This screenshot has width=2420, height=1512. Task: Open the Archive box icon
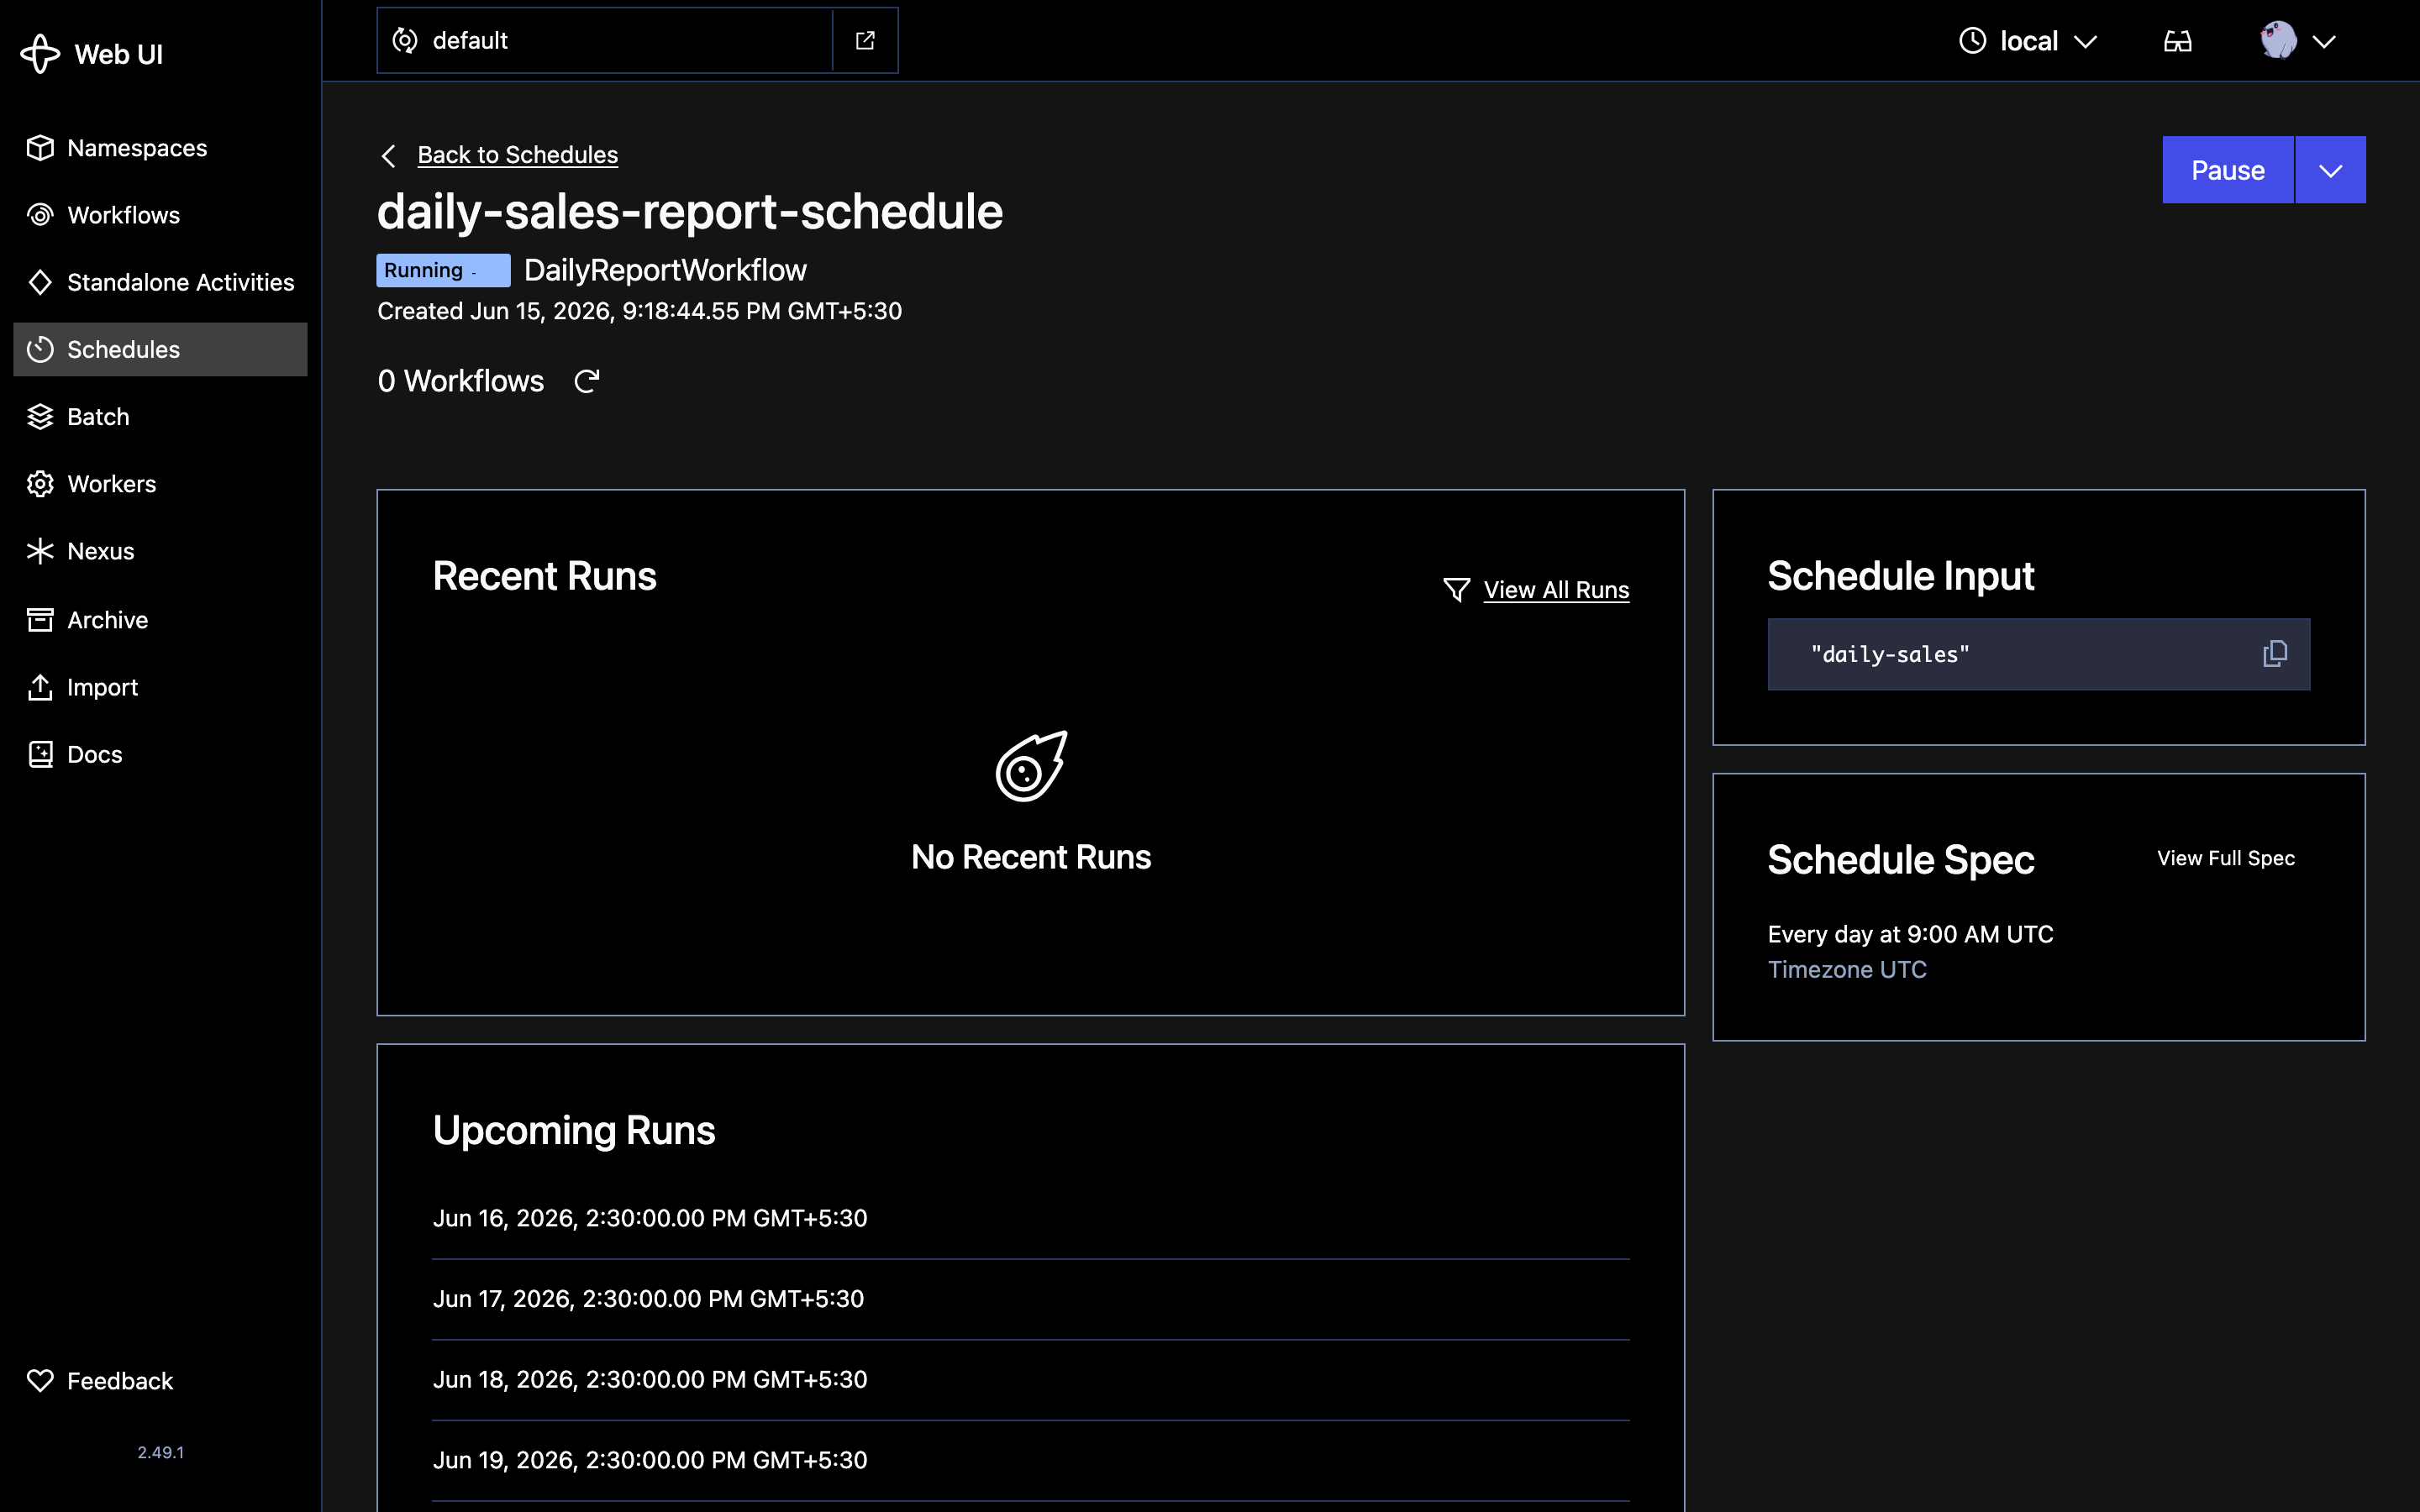click(40, 620)
